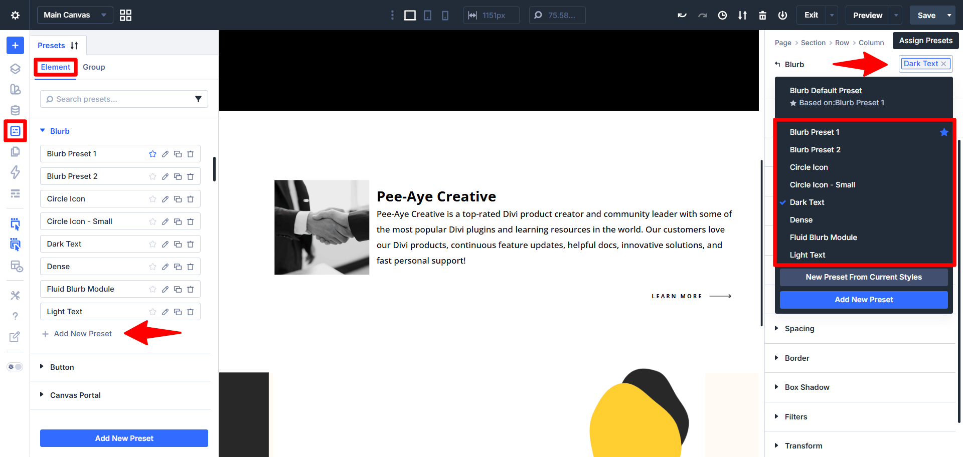This screenshot has width=963, height=457.
Task: Click the redo arrow icon
Action: tap(702, 15)
